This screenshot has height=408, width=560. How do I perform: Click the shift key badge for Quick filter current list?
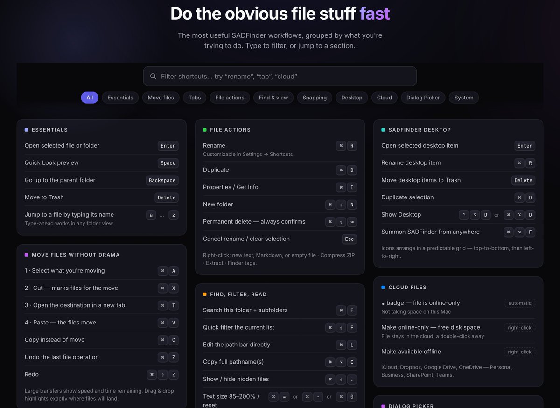coord(341,327)
